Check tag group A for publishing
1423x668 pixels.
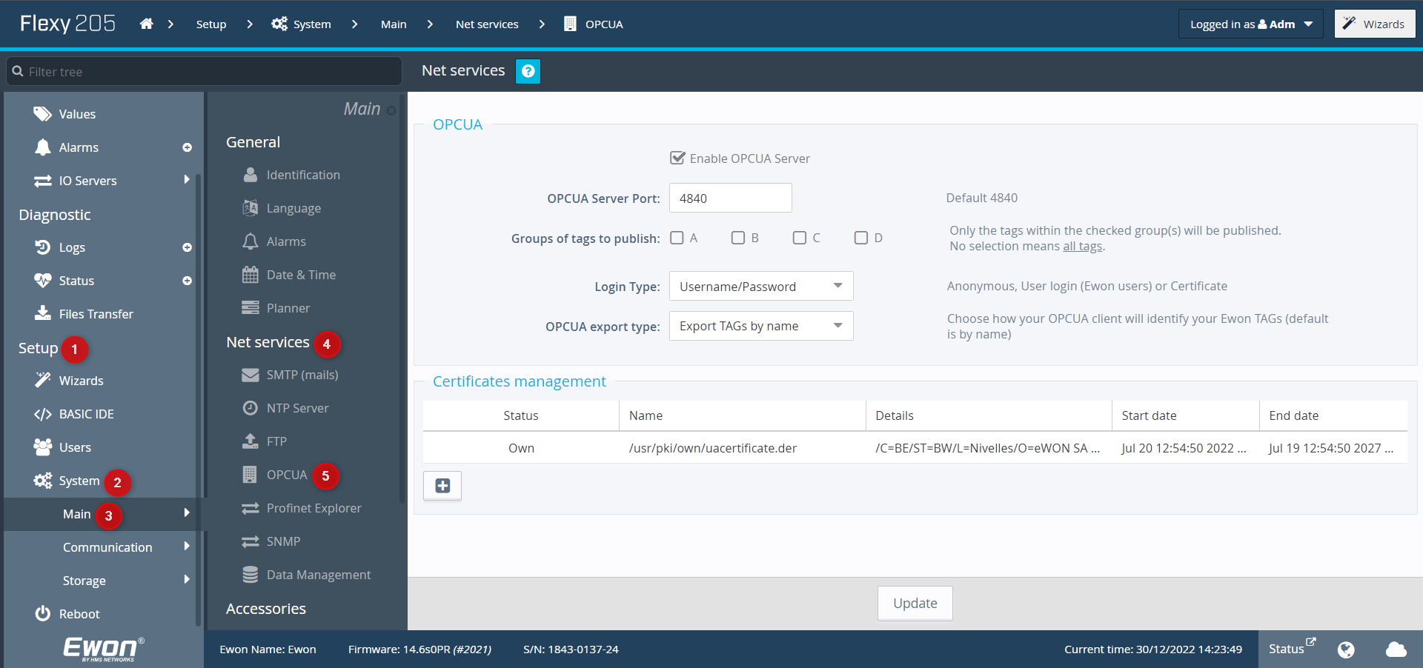(x=676, y=237)
